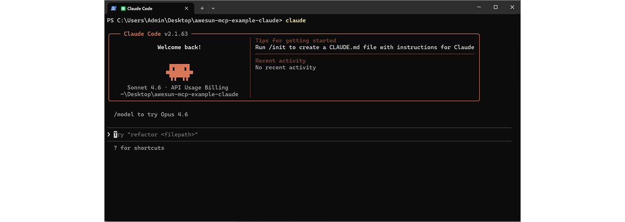The image size is (625, 222).
Task: Click the 'Tips for getting started' heading
Action: 295,40
